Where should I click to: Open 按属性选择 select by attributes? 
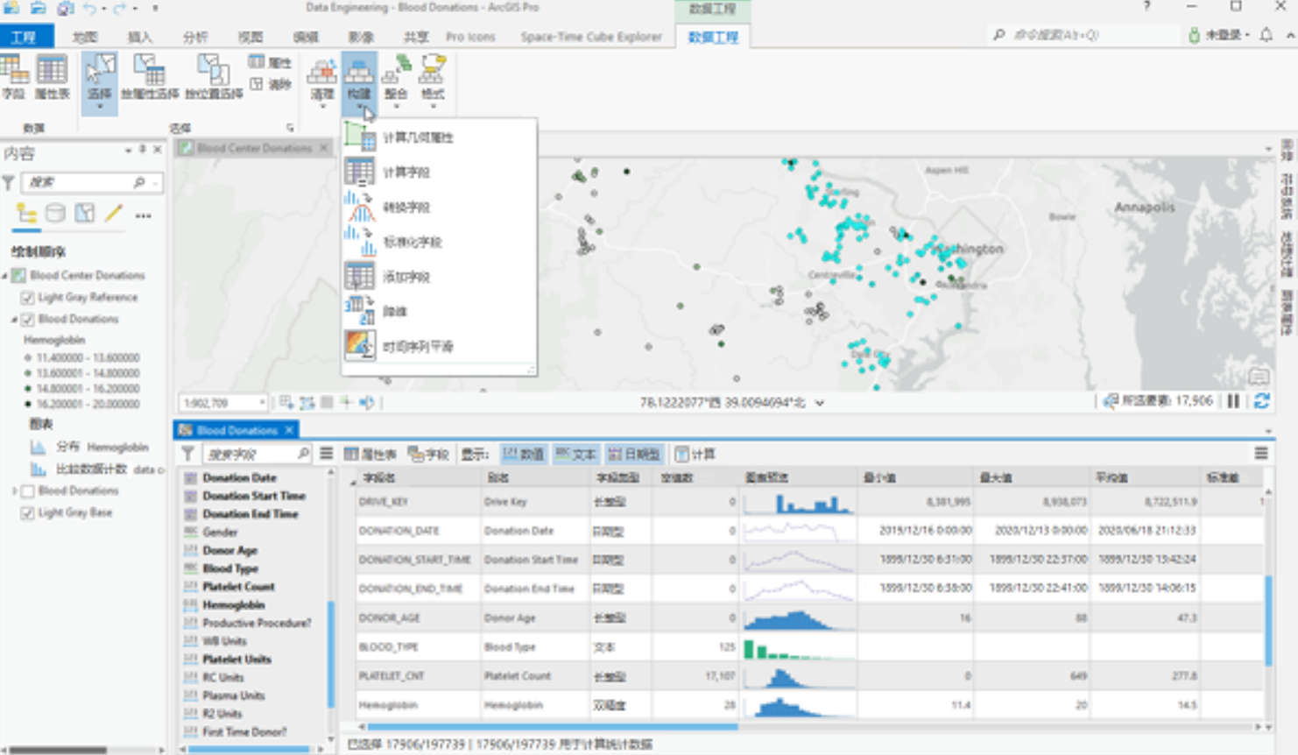(150, 77)
